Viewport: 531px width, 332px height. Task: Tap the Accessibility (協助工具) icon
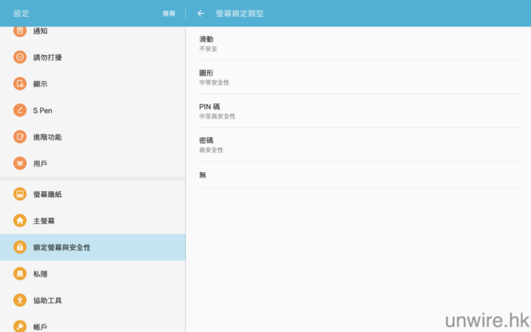[x=20, y=301]
